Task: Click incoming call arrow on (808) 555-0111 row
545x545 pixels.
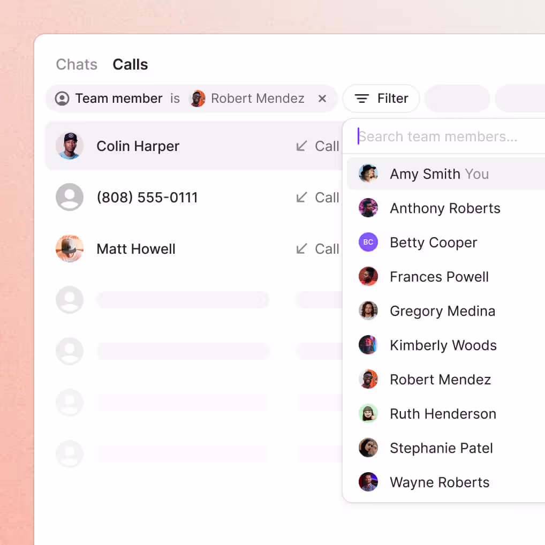Action: coord(302,198)
